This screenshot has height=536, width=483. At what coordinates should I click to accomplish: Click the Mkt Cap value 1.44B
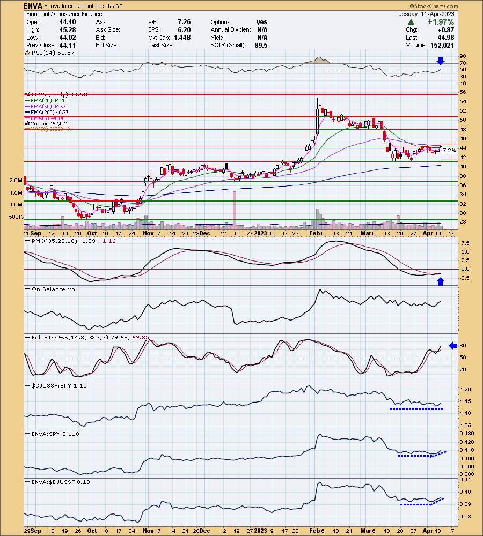click(x=182, y=38)
